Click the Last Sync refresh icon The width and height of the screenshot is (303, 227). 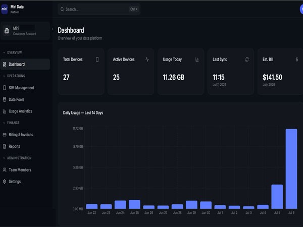coord(247,60)
